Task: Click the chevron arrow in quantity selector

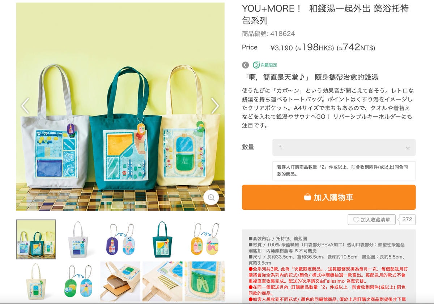Action: coord(408,148)
